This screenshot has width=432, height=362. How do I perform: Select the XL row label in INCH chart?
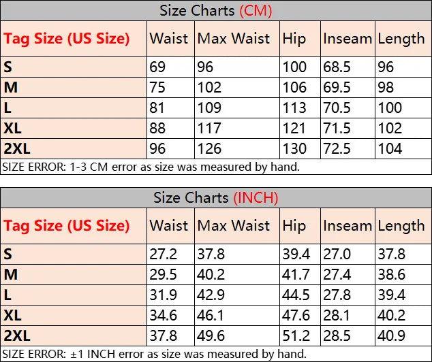tap(12, 316)
